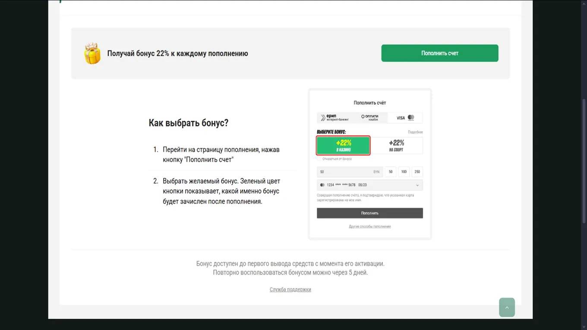Pick the 250 quick amount button
Screen dimensions: 587x330
point(417,172)
